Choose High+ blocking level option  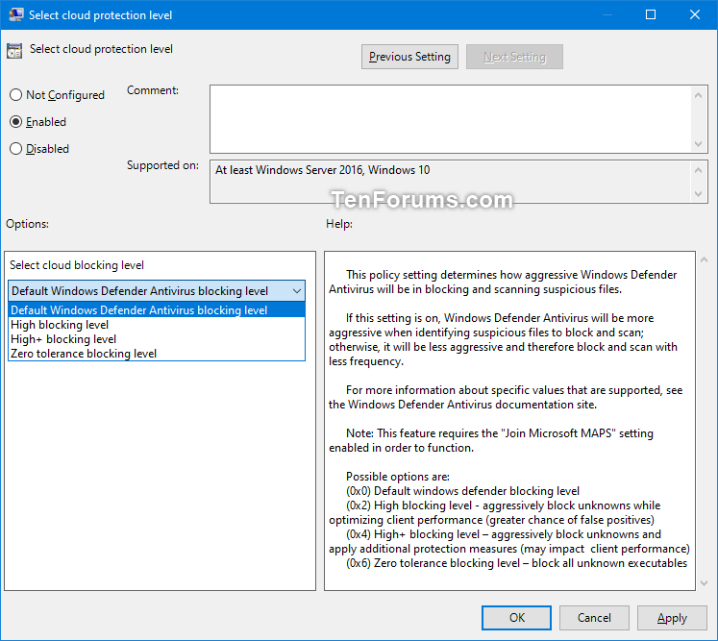click(157, 339)
